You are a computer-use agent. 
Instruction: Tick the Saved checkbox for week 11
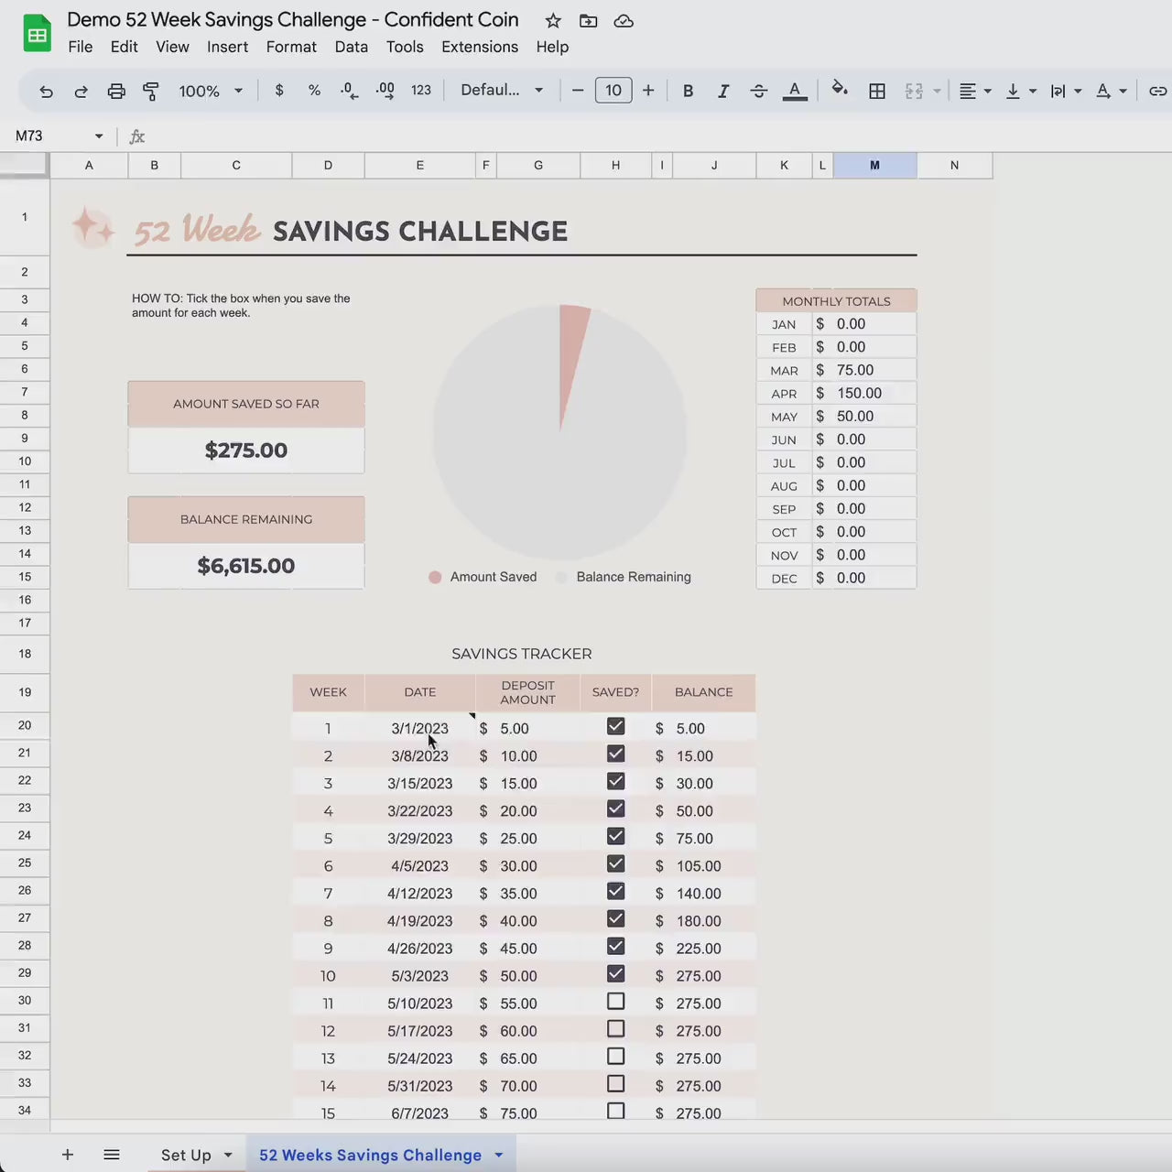click(x=615, y=1002)
